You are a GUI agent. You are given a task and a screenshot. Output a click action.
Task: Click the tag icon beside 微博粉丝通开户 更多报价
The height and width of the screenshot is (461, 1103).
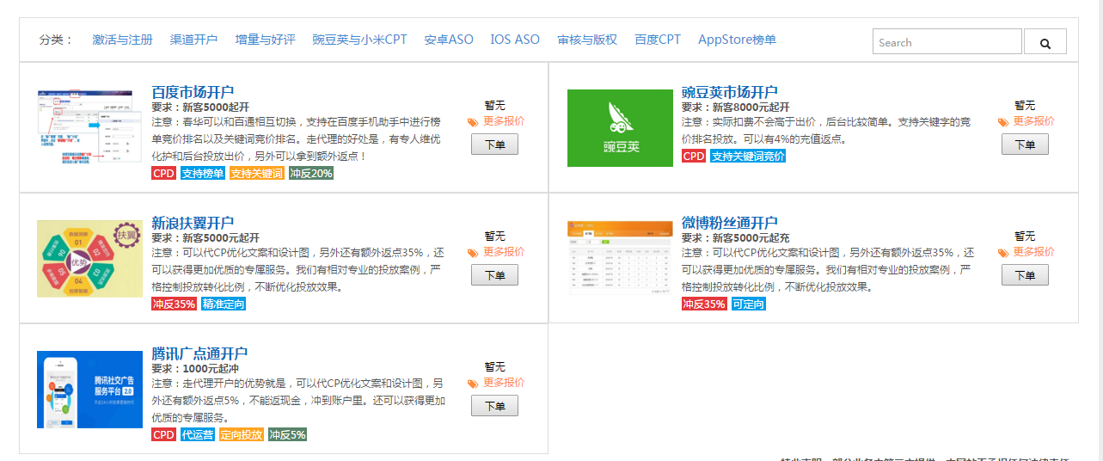(x=1003, y=253)
